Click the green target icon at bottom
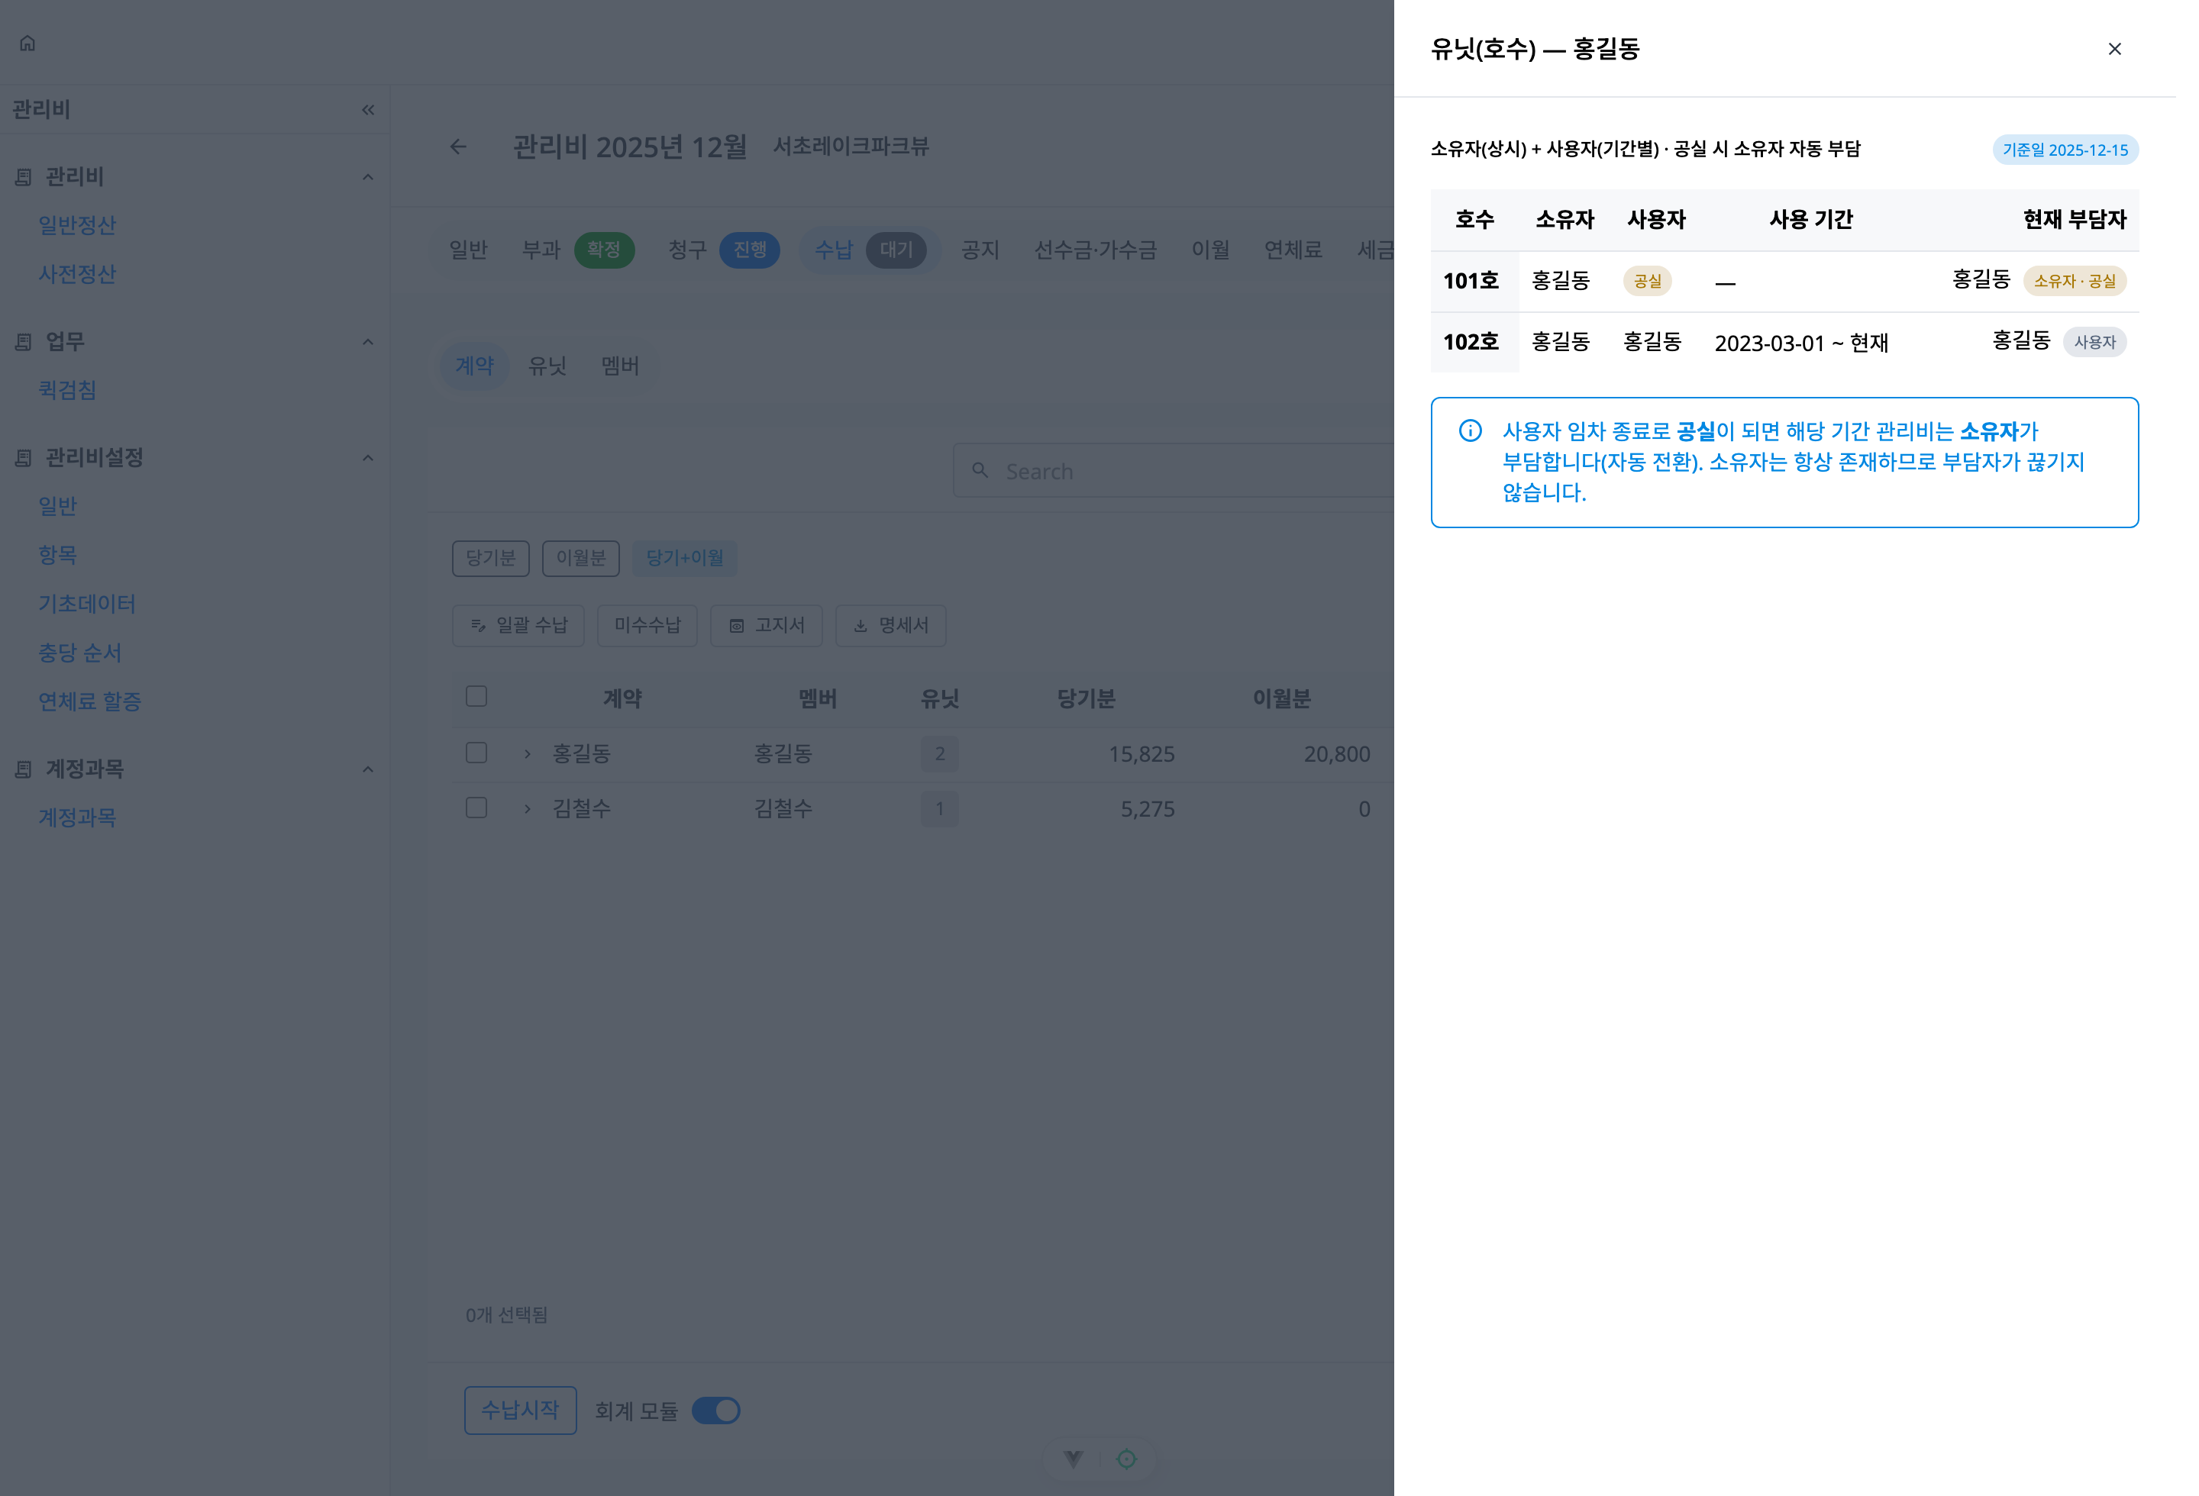The width and height of the screenshot is (2199, 1496). point(1126,1459)
